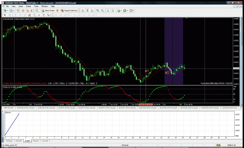Click the Expert Advisors button
Viewport: 244px width, 148px height.
pos(69,11)
